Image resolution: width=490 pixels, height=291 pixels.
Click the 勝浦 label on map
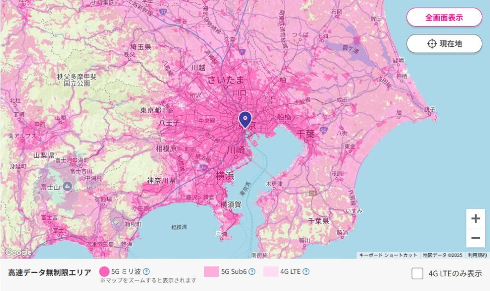(342, 233)
